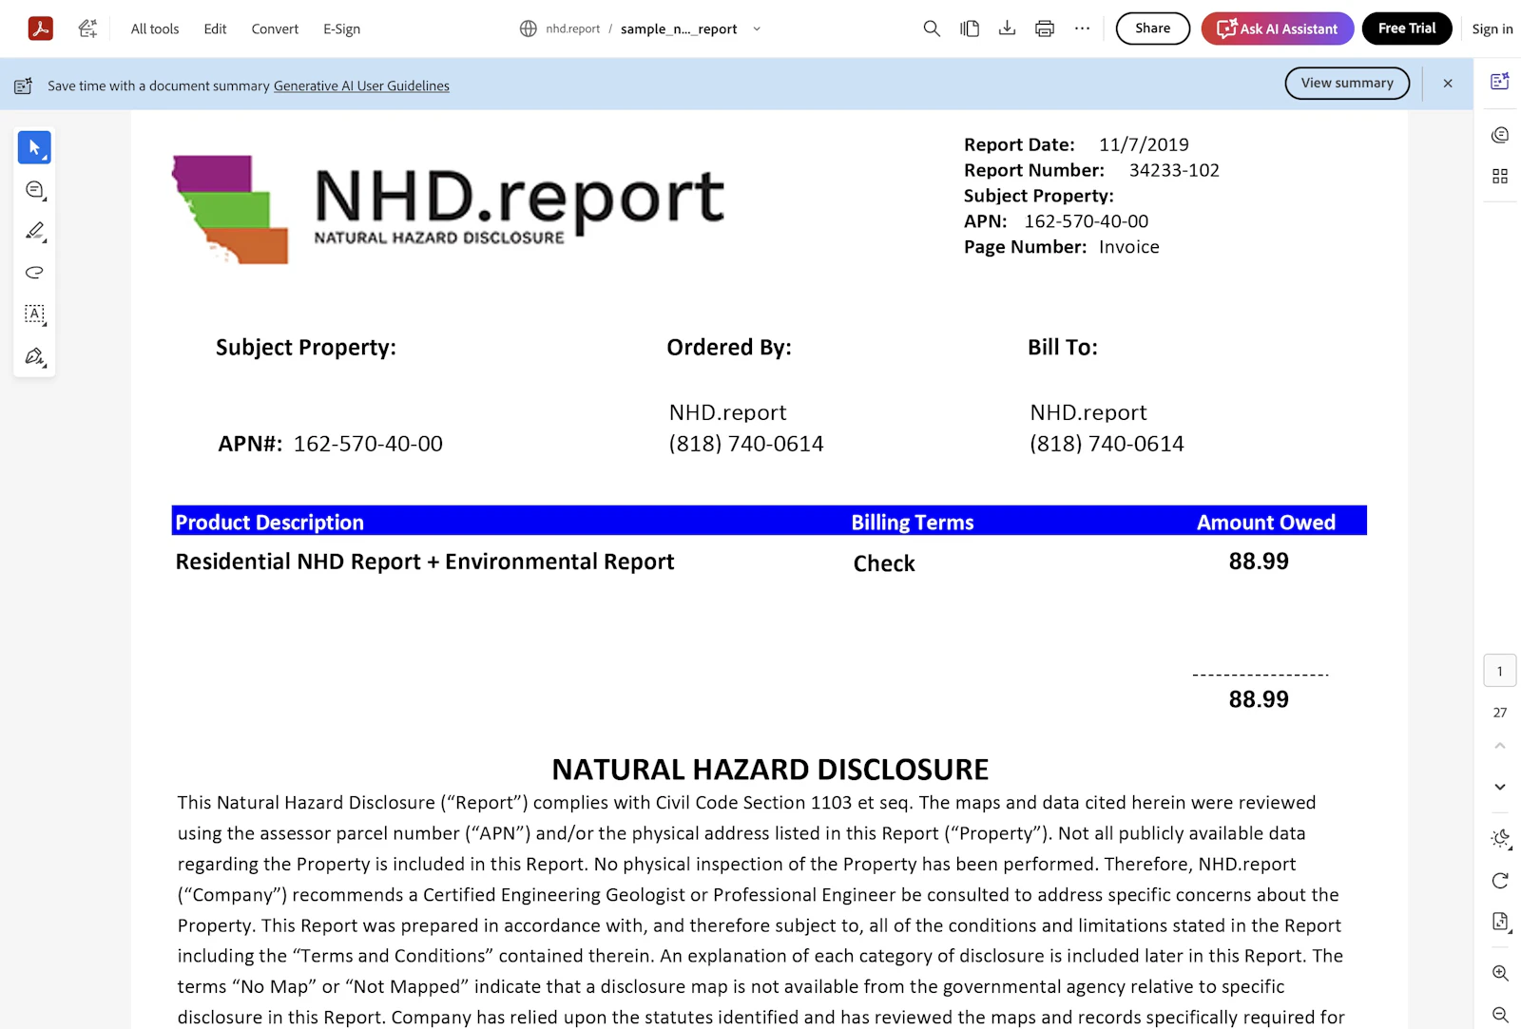Viewport: 1521px width, 1029px height.
Task: Click Sign in
Action: [1492, 29]
